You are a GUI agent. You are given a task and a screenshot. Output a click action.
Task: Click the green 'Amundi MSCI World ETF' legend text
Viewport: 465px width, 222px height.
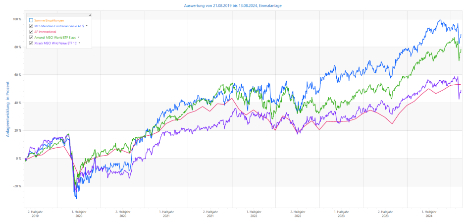coord(55,37)
